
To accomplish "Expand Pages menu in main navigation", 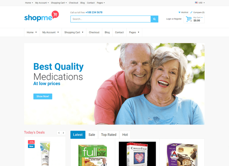I will tap(134, 32).
